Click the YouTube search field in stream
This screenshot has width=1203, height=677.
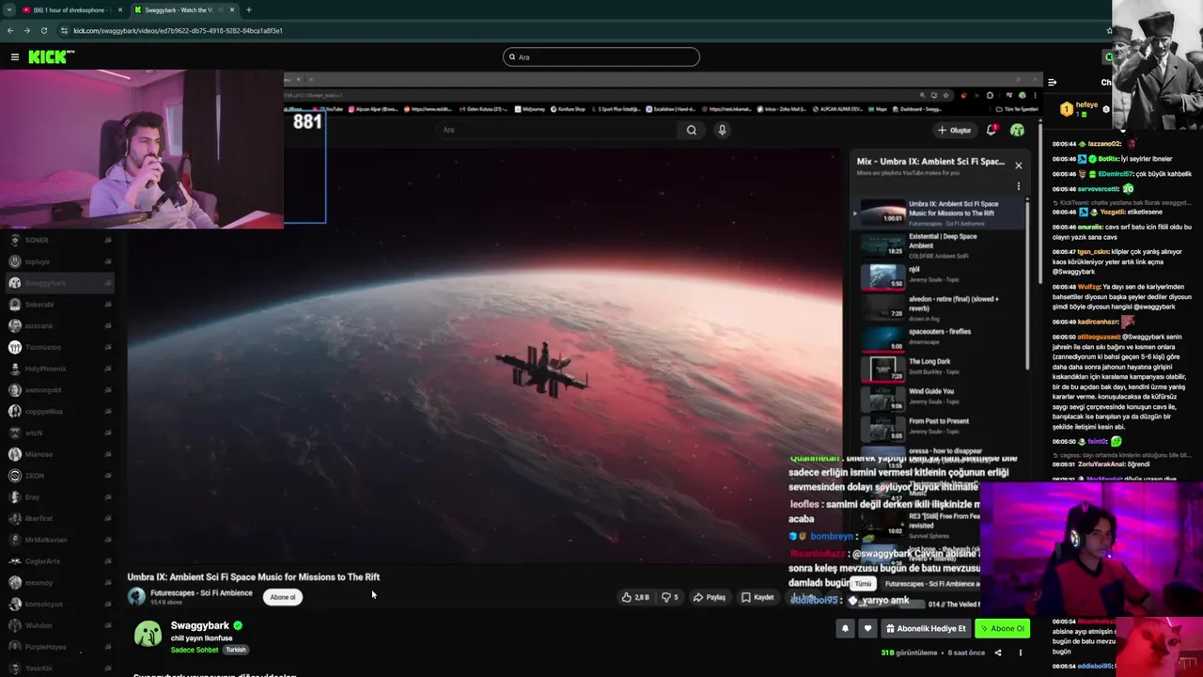tap(556, 130)
